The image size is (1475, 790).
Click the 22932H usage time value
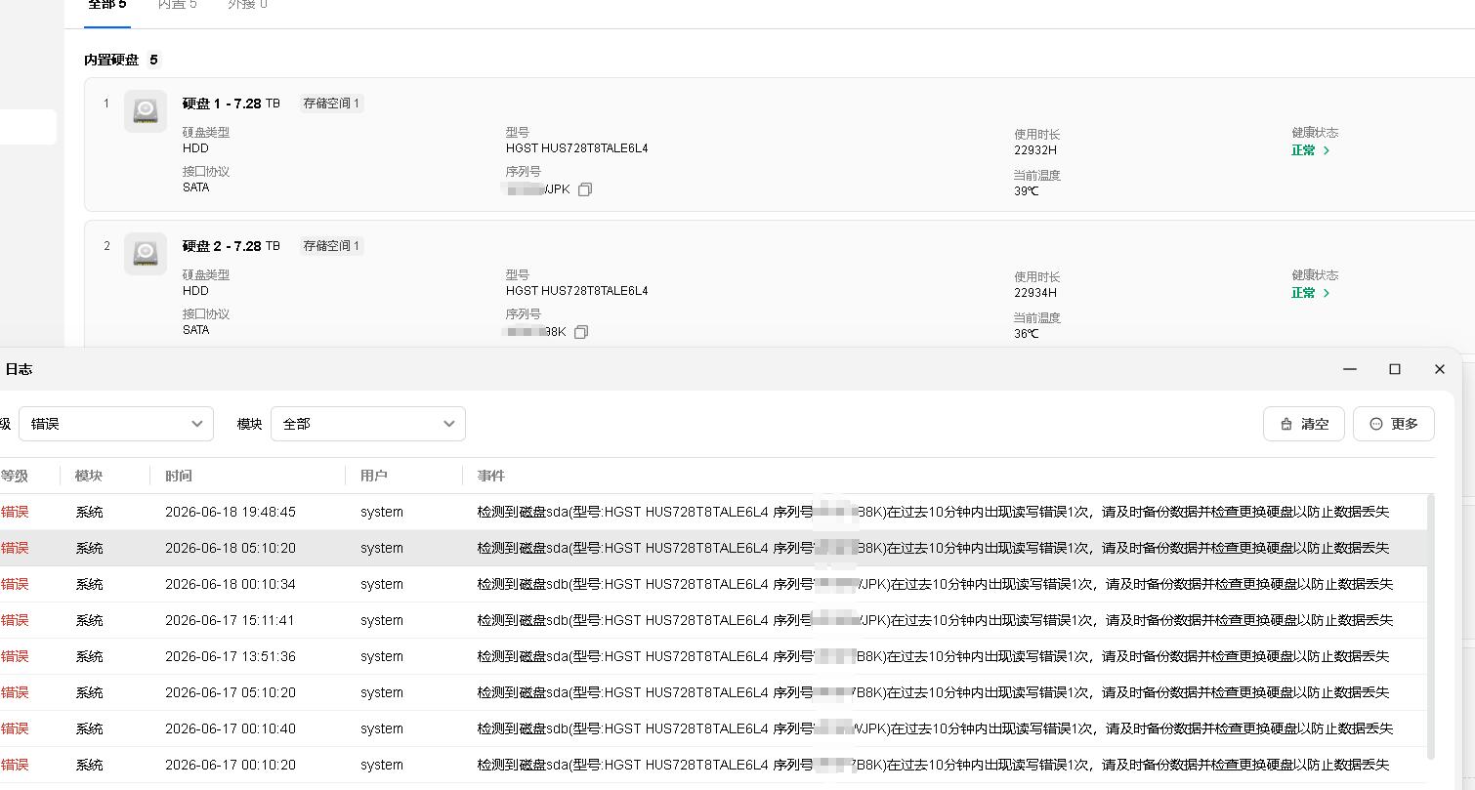[x=1035, y=150]
